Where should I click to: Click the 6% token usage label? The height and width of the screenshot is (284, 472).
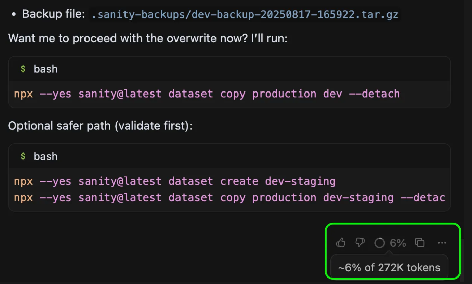point(398,243)
